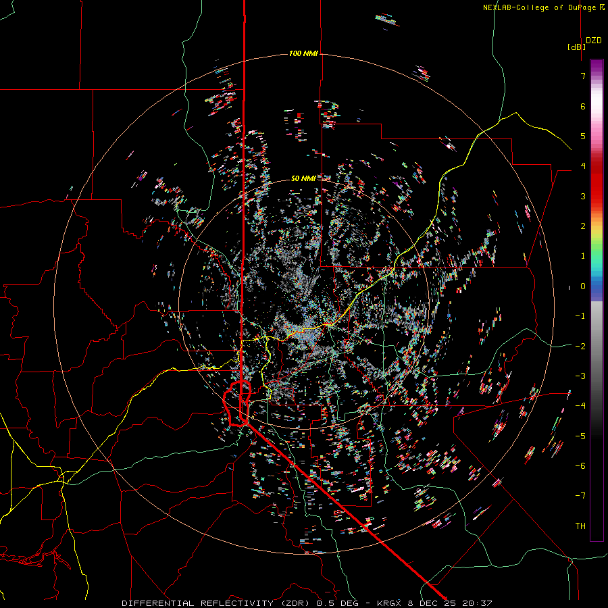Select the 3 value on the scale
Viewport: 608px width, 608px height.
point(583,196)
